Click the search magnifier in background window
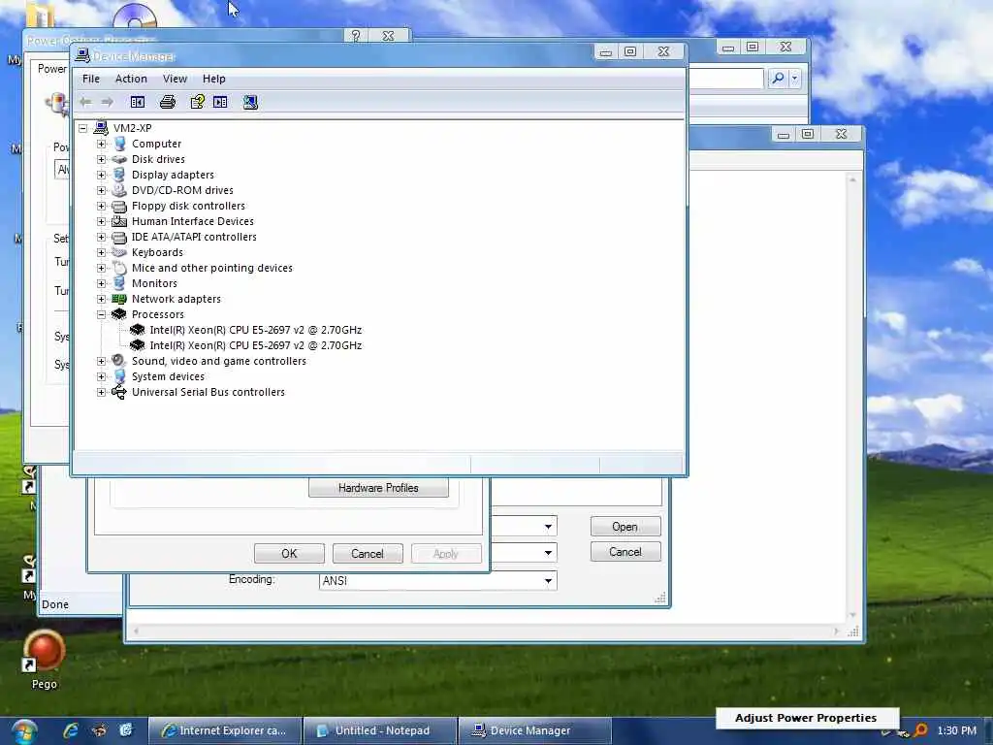993x745 pixels. 778,78
